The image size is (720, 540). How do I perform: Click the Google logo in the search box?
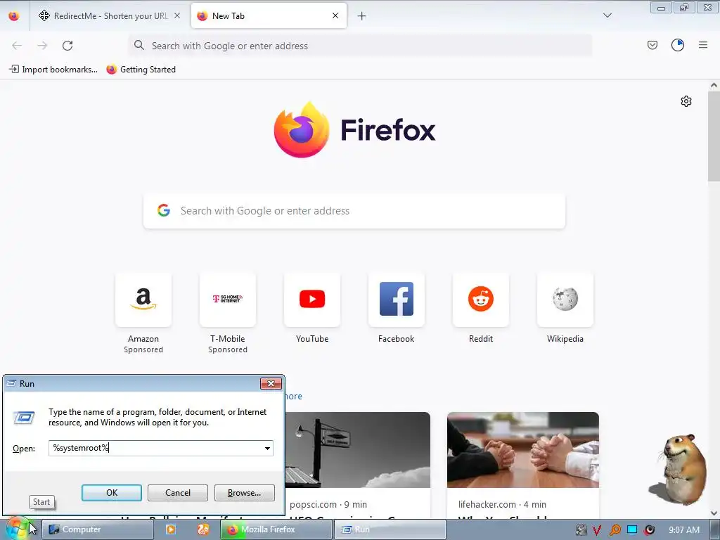(163, 210)
